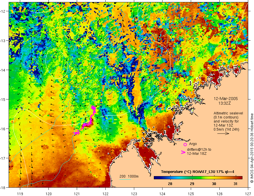Click longitude axis label 127

point(248,194)
